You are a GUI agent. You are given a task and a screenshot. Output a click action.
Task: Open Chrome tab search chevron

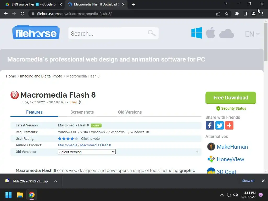tap(226, 4)
